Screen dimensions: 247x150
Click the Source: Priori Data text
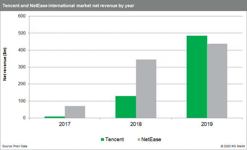[15, 146]
